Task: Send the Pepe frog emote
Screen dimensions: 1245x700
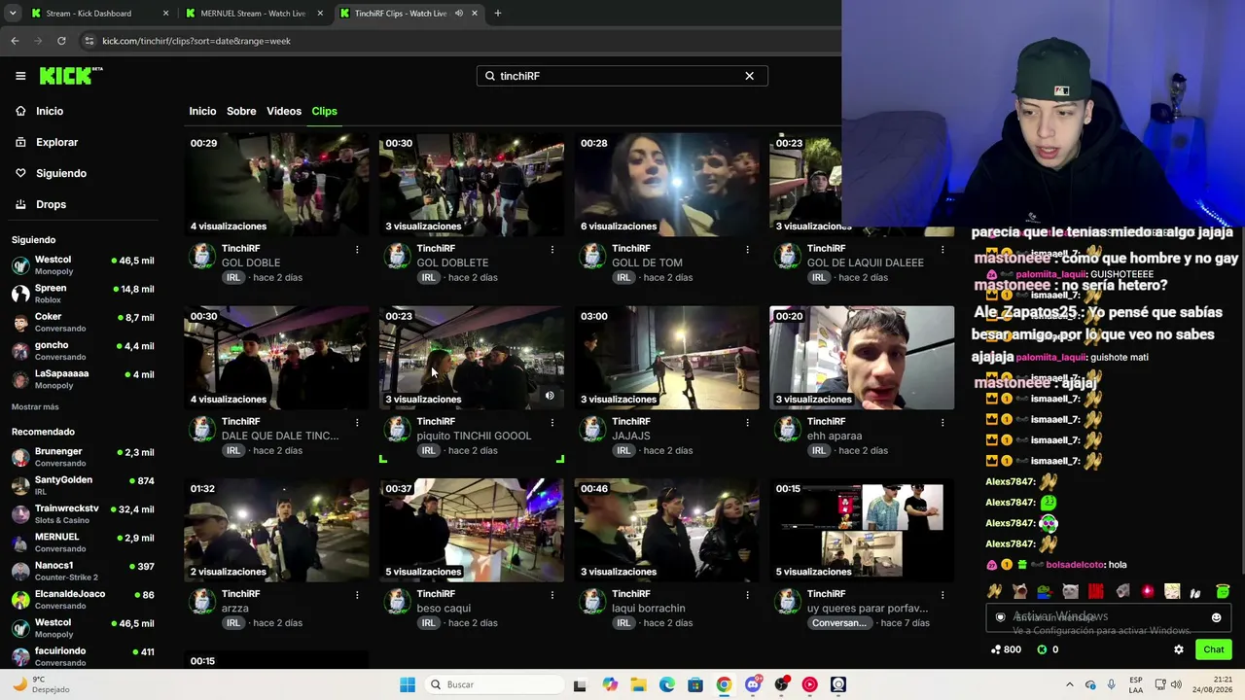Action: [1045, 591]
